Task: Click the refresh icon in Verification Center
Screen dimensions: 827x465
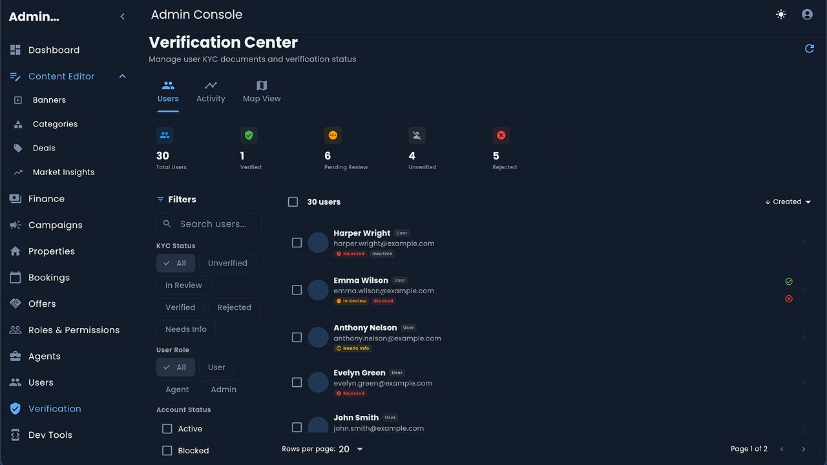Action: (809, 49)
